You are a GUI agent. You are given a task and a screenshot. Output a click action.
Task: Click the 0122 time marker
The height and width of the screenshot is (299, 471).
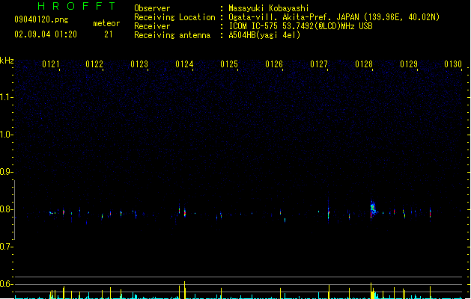click(94, 64)
